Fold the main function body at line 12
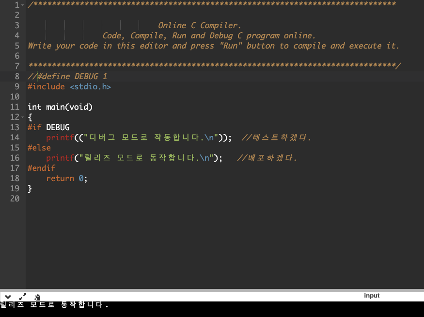Image resolution: width=424 pixels, height=317 pixels. 22,117
